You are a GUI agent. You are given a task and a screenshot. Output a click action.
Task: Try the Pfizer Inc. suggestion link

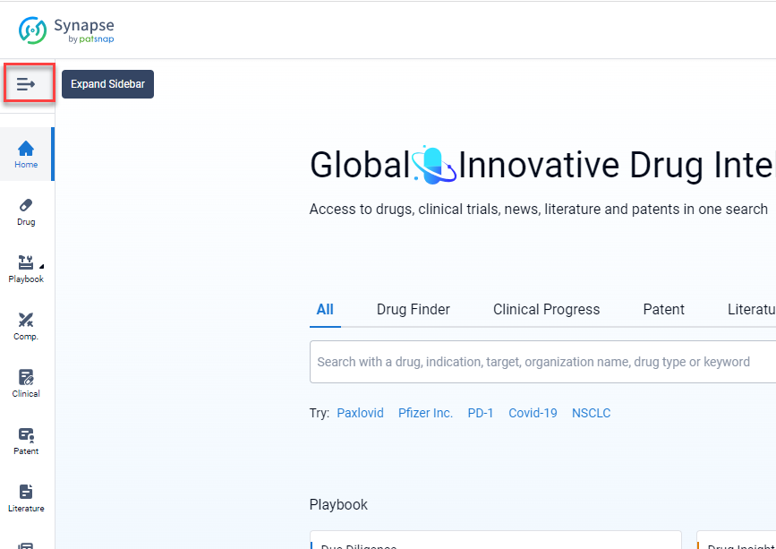tap(425, 413)
